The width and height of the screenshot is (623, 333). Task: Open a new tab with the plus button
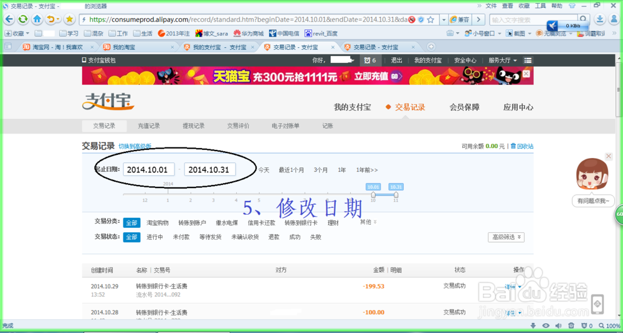point(431,47)
